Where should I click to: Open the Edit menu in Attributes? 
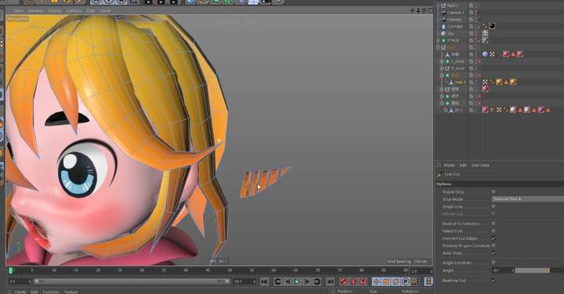[463, 166]
